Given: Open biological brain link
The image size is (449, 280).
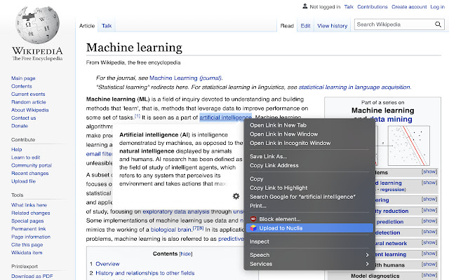Looking at the screenshot, I should pyautogui.click(x=171, y=230).
